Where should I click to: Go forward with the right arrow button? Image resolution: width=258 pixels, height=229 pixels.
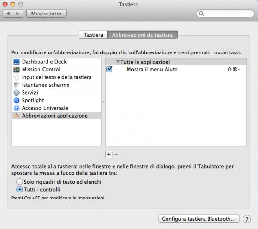click(x=18, y=14)
